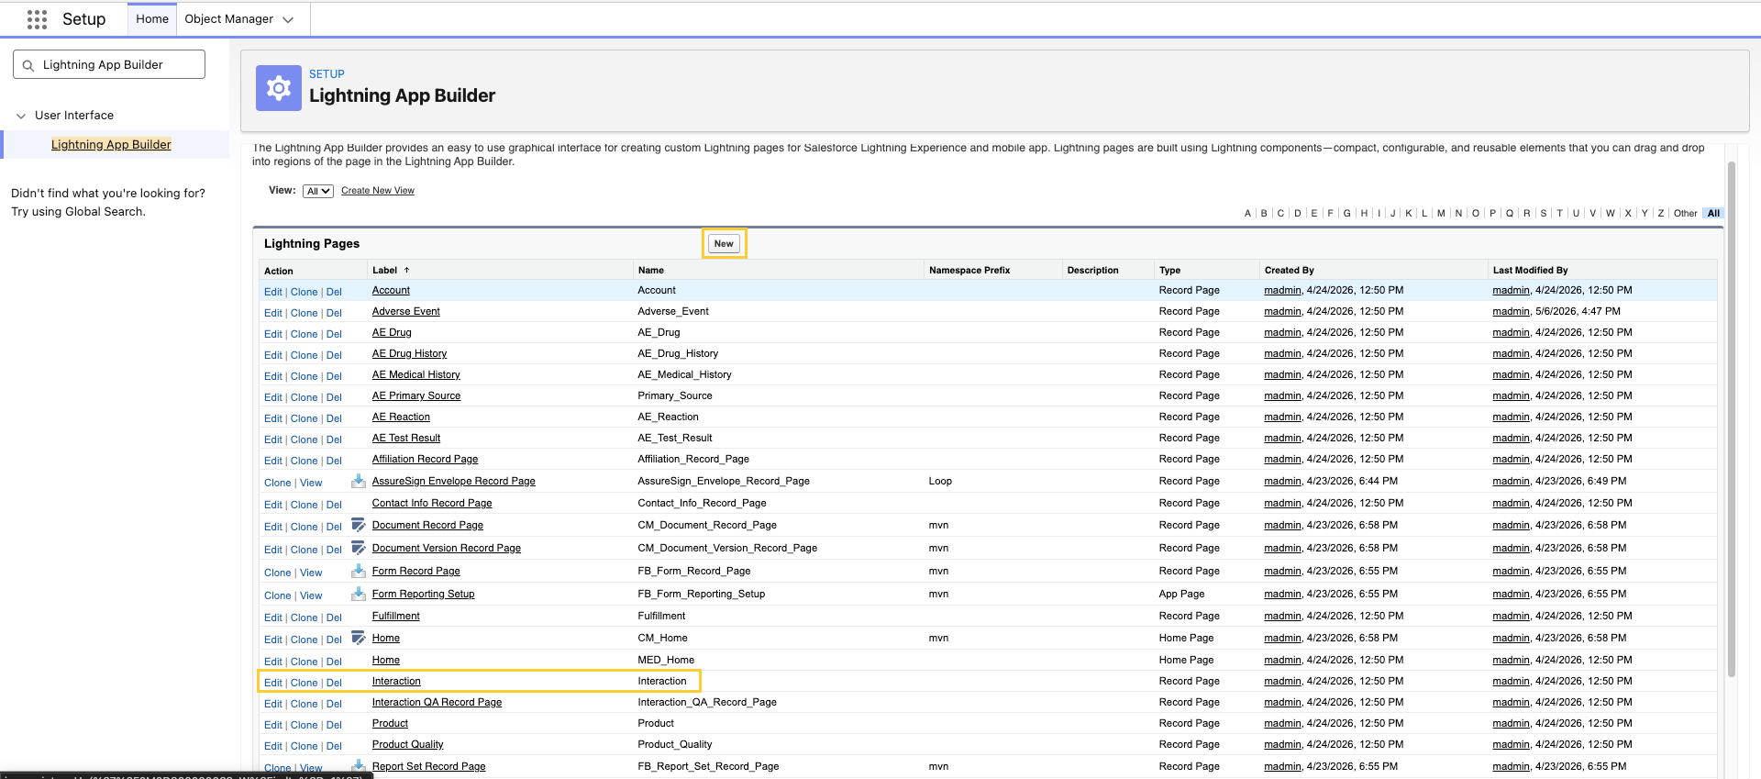The height and width of the screenshot is (779, 1761).
Task: Delete the Contact Info Record Page
Action: 334,505
